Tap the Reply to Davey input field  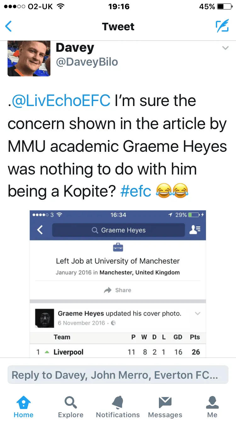click(x=118, y=375)
